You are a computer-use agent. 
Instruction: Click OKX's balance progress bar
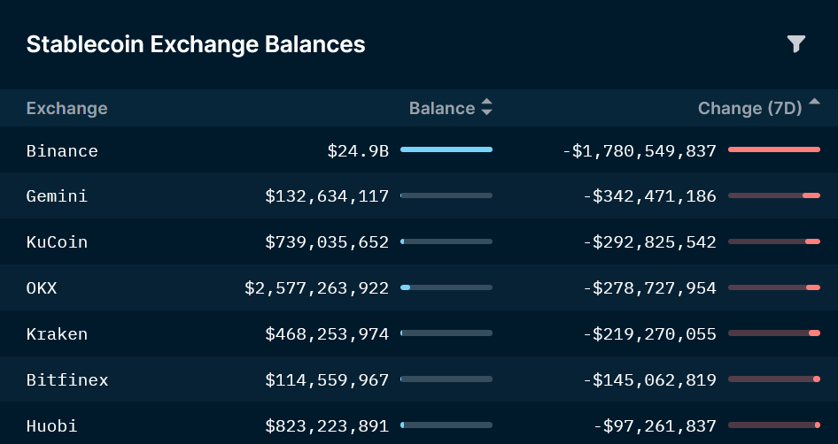pyautogui.click(x=446, y=287)
